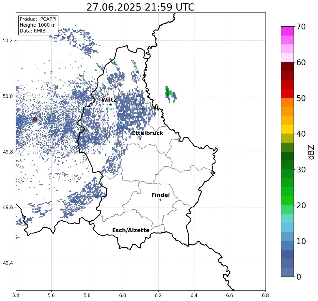Click the 'Data: RMIB' line
Viewport: 318px width, 301px height.
[32, 31]
